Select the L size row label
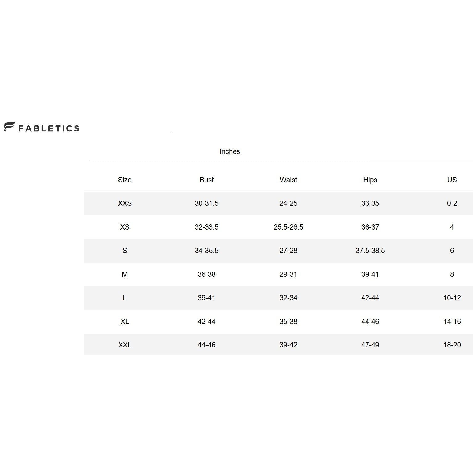The image size is (473, 473). 125,298
